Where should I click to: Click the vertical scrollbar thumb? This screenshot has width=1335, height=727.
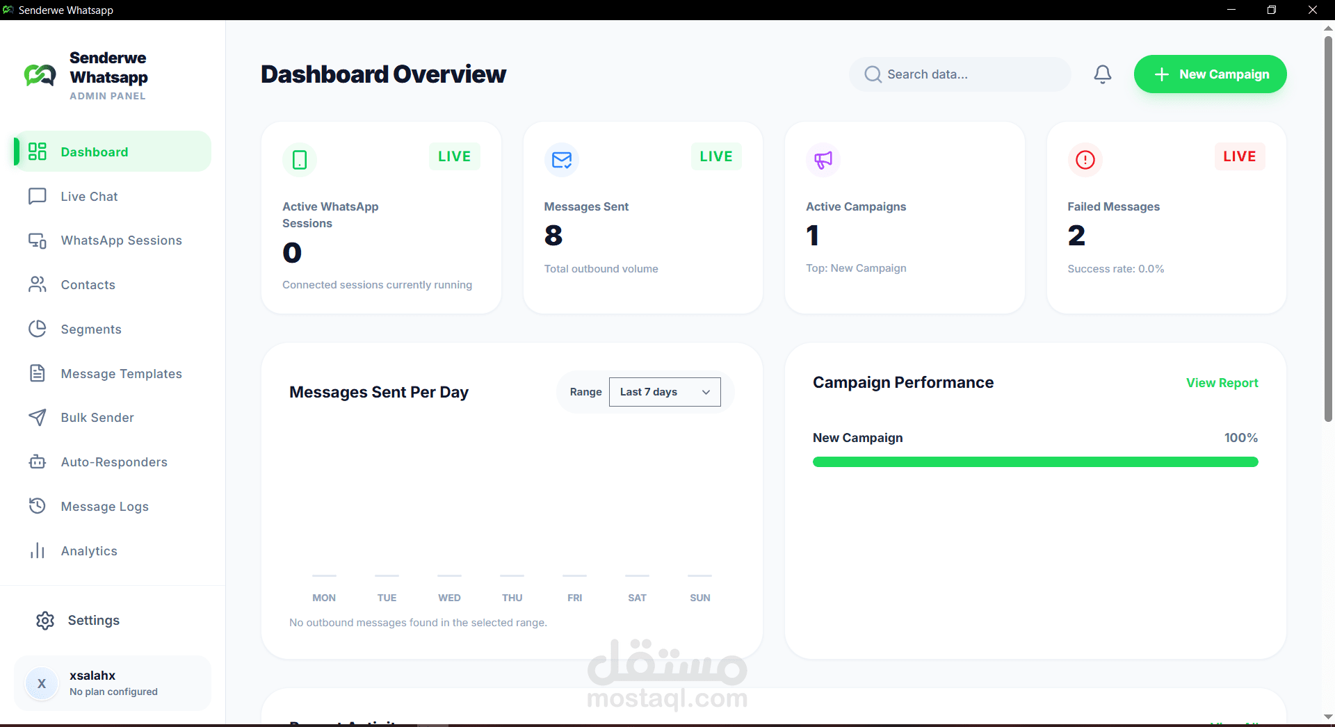[x=1328, y=228]
